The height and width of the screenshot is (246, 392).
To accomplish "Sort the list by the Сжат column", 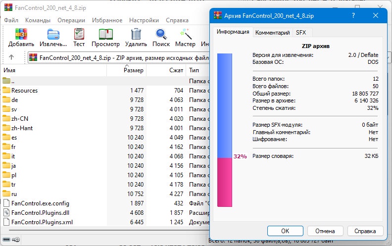I will pos(166,70).
